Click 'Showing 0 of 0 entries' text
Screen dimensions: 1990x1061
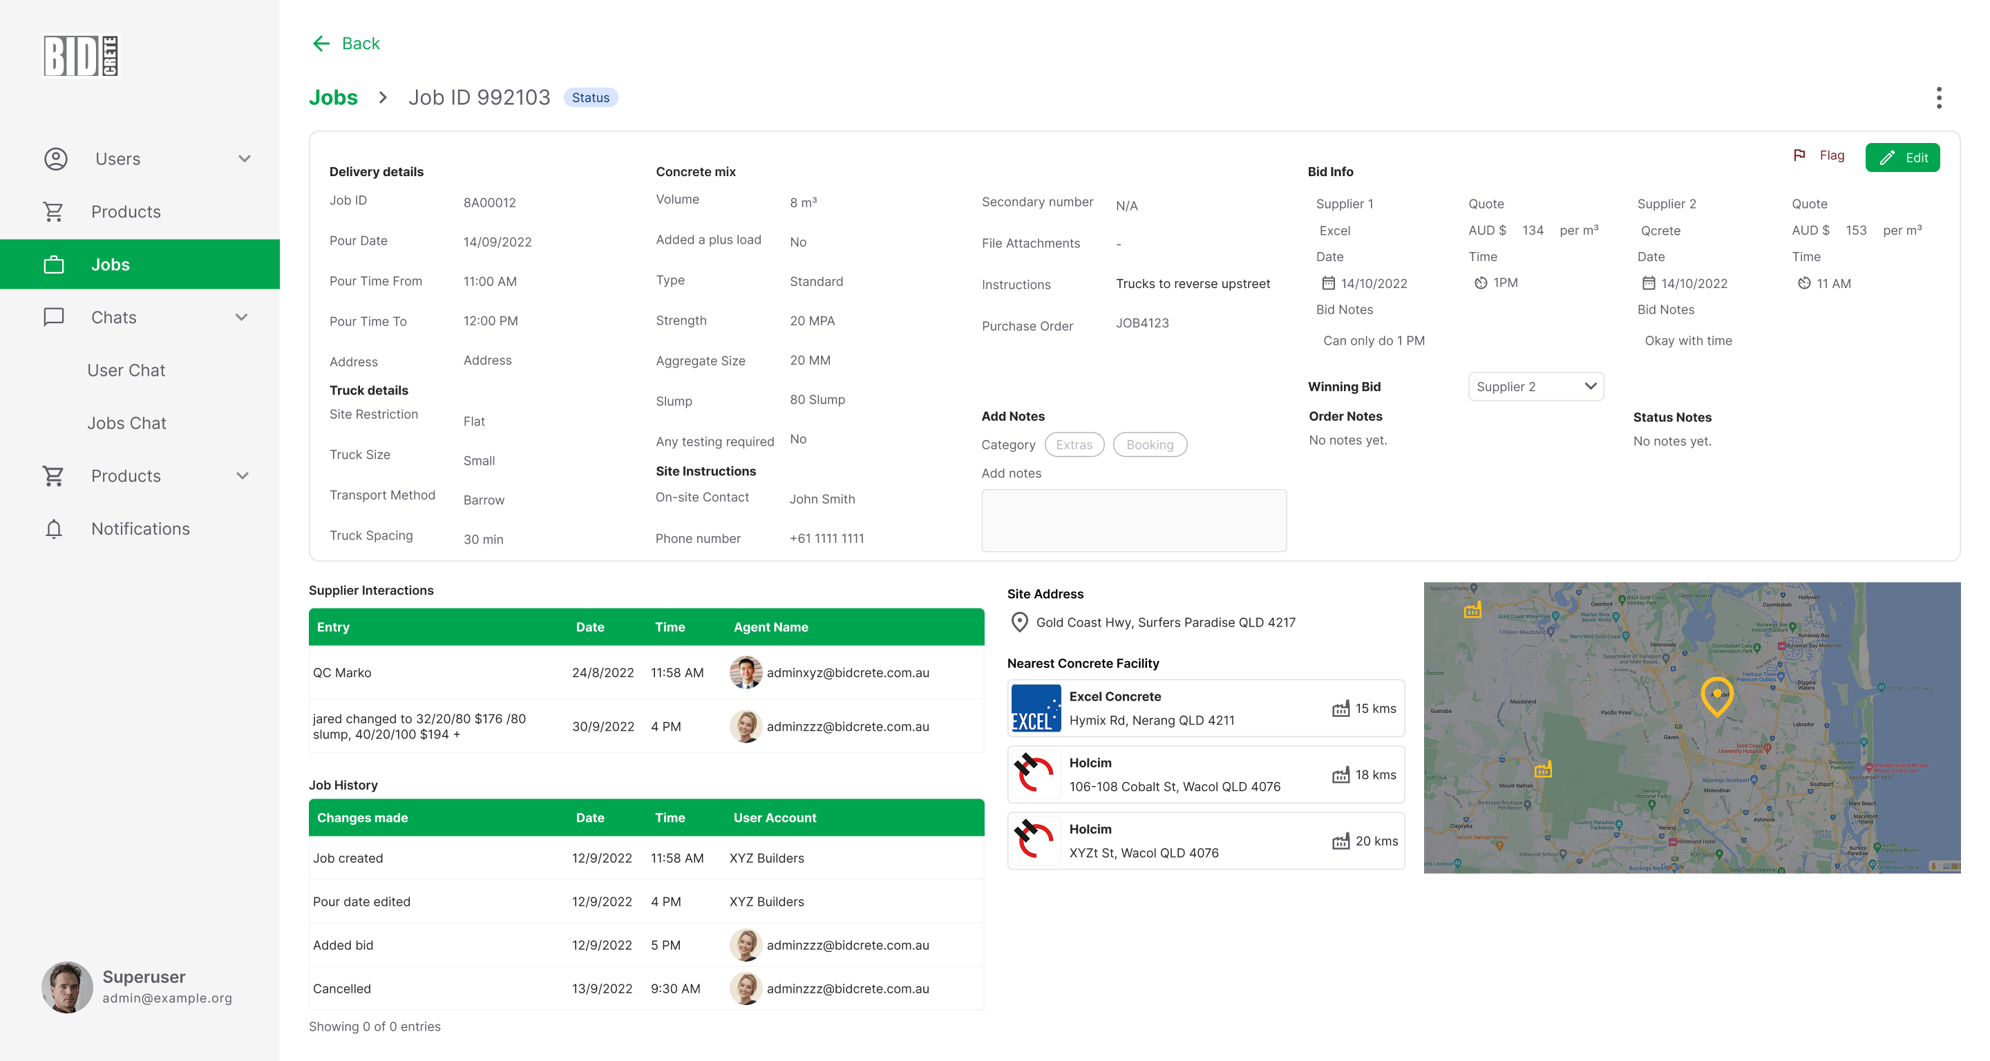click(375, 1026)
